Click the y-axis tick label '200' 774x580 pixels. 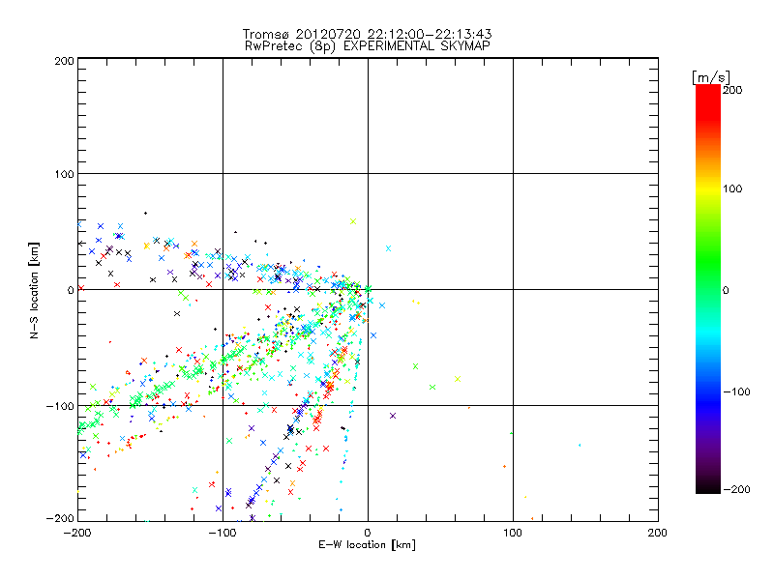(64, 61)
